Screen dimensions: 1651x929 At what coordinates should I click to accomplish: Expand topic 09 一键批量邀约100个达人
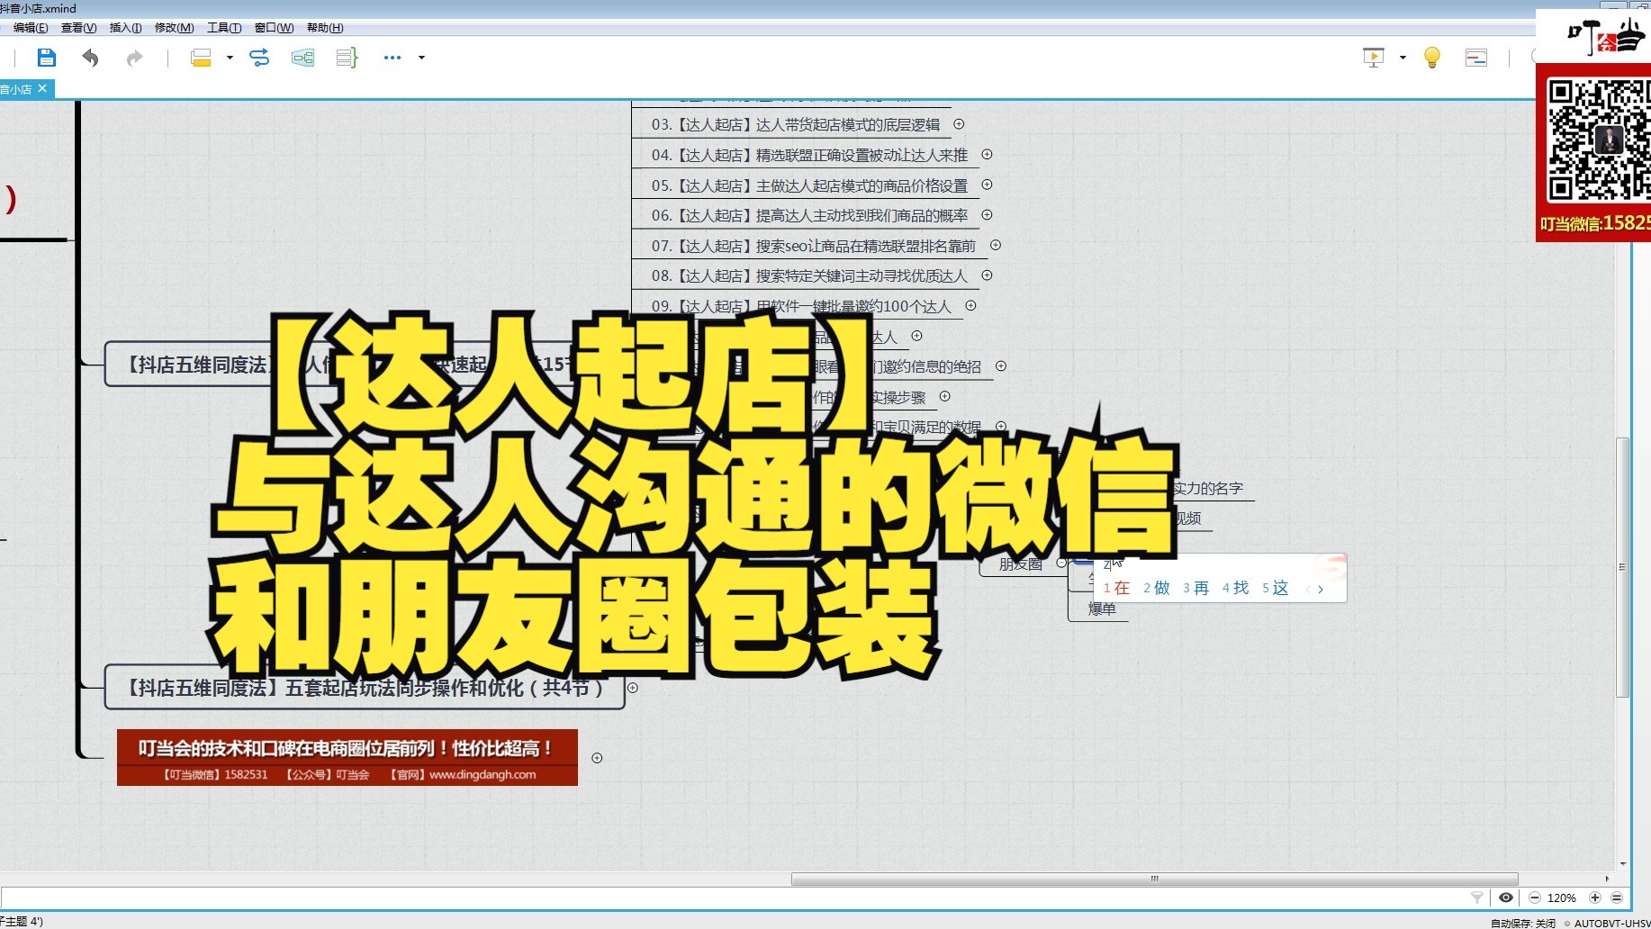pos(970,306)
